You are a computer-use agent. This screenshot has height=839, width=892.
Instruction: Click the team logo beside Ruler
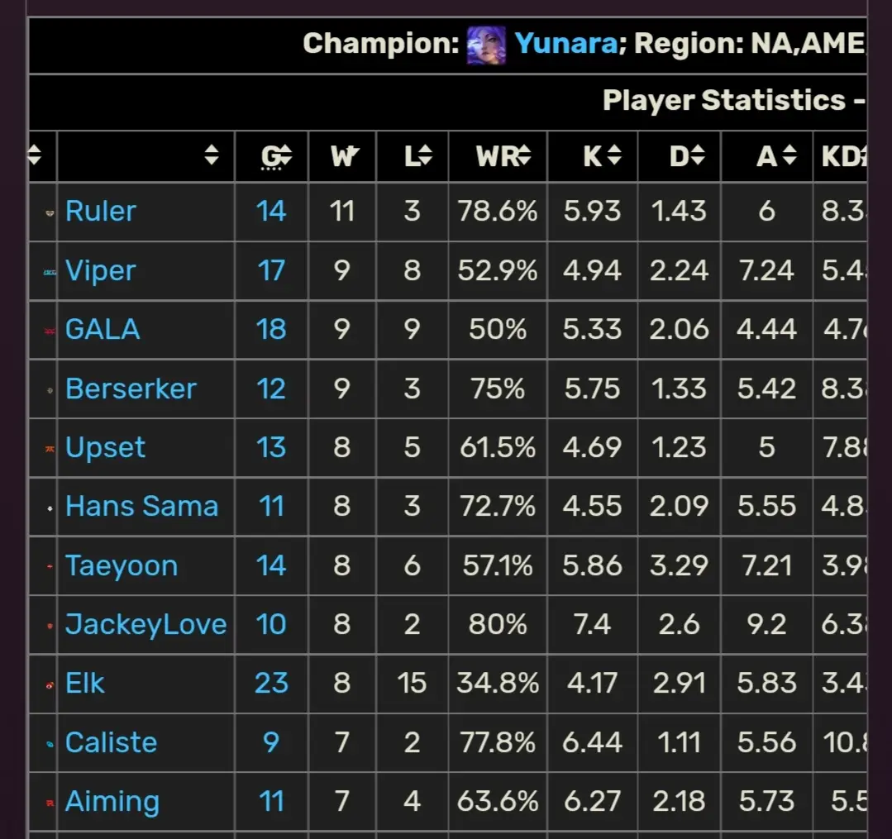click(x=50, y=212)
